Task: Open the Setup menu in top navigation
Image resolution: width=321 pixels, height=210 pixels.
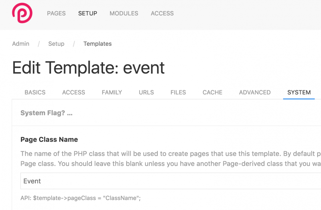Action: (88, 13)
